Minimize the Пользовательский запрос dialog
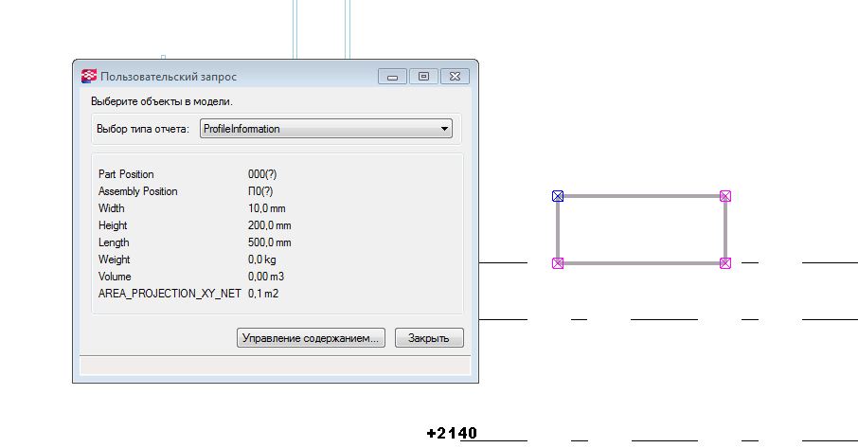 (392, 77)
